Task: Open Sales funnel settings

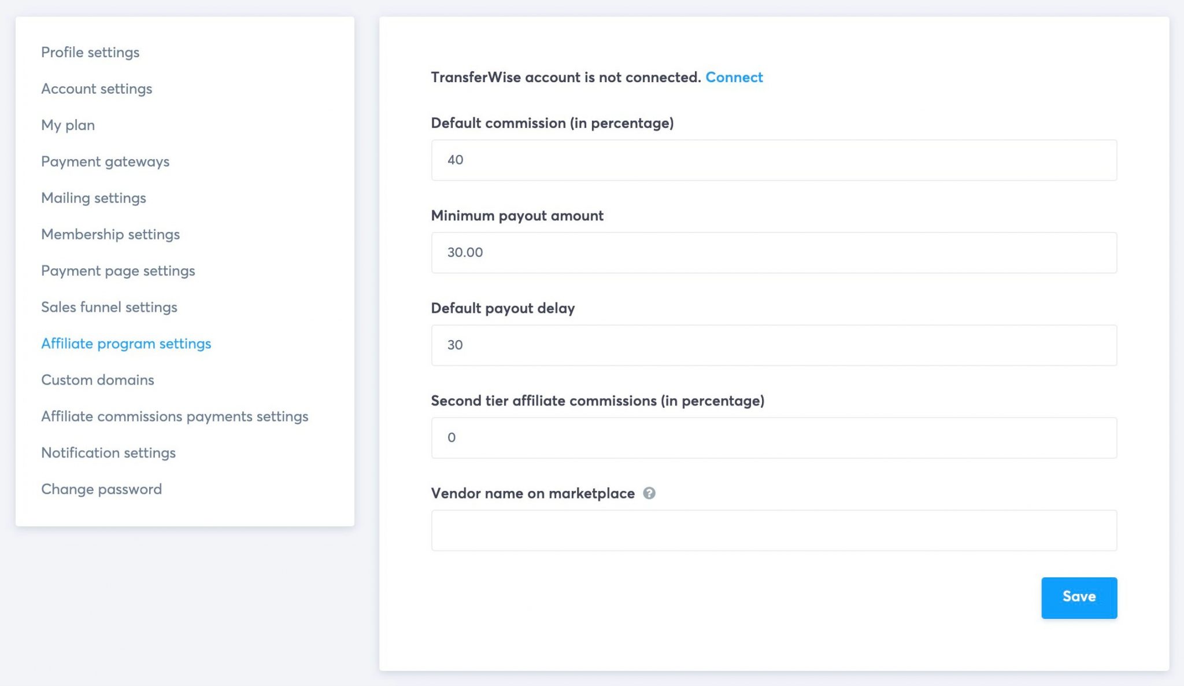Action: [109, 307]
